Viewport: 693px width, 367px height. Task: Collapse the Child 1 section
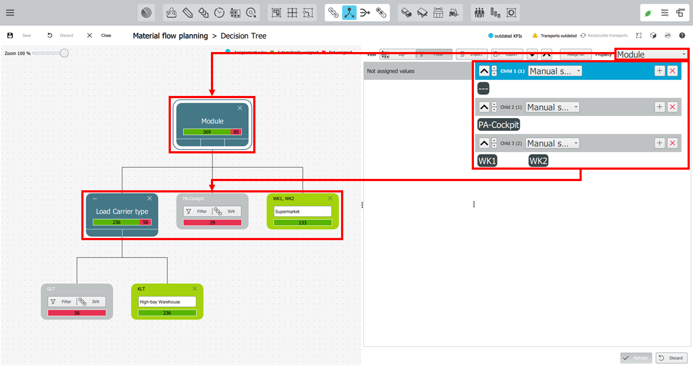(x=484, y=71)
